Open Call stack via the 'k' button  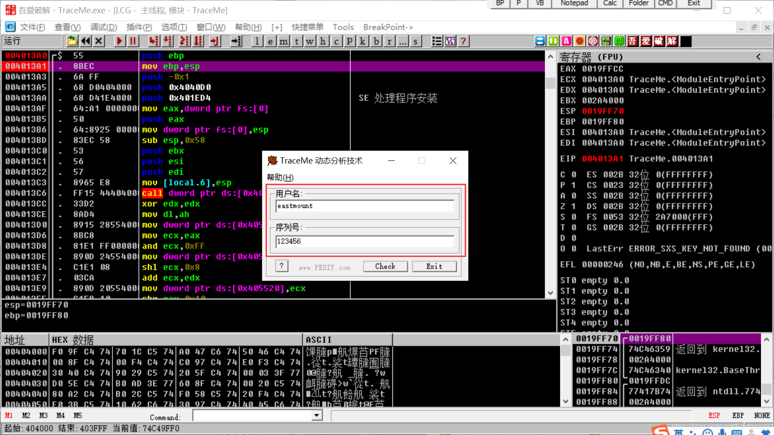click(363, 41)
